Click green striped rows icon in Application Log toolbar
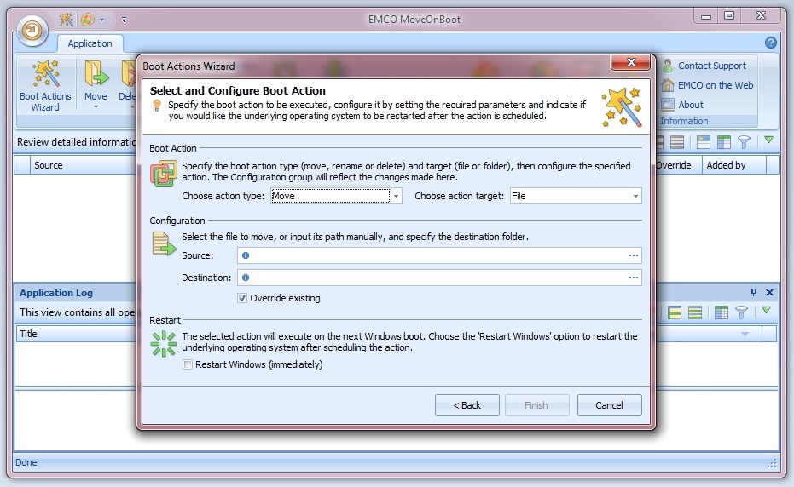This screenshot has width=794, height=487. click(x=695, y=312)
